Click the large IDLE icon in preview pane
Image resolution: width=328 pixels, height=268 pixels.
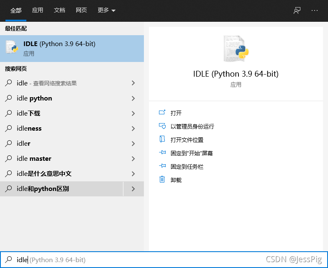tap(236, 49)
